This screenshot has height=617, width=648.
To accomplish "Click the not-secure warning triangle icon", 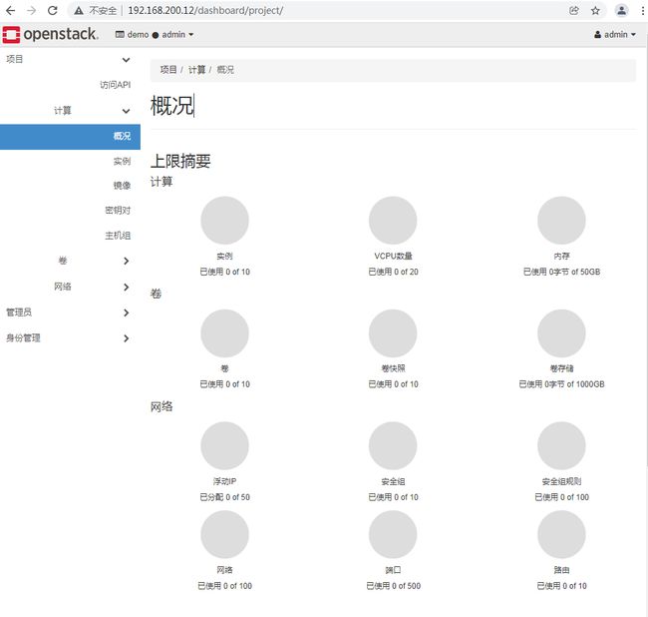I will click(79, 11).
